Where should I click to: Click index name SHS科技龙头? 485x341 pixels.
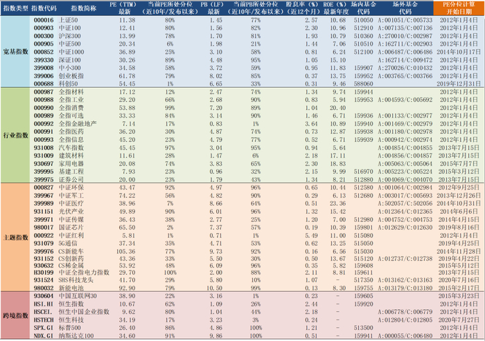click(76, 280)
